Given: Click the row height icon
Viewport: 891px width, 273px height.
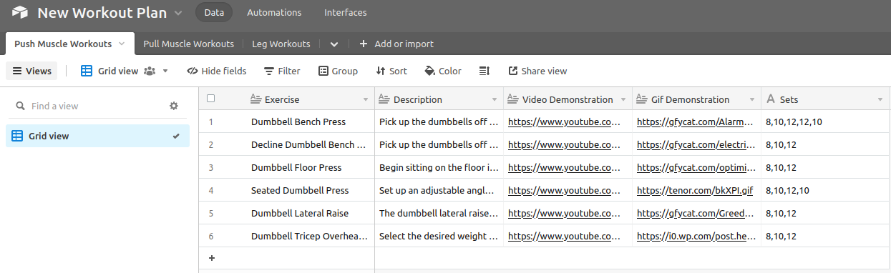Looking at the screenshot, I should 485,71.
